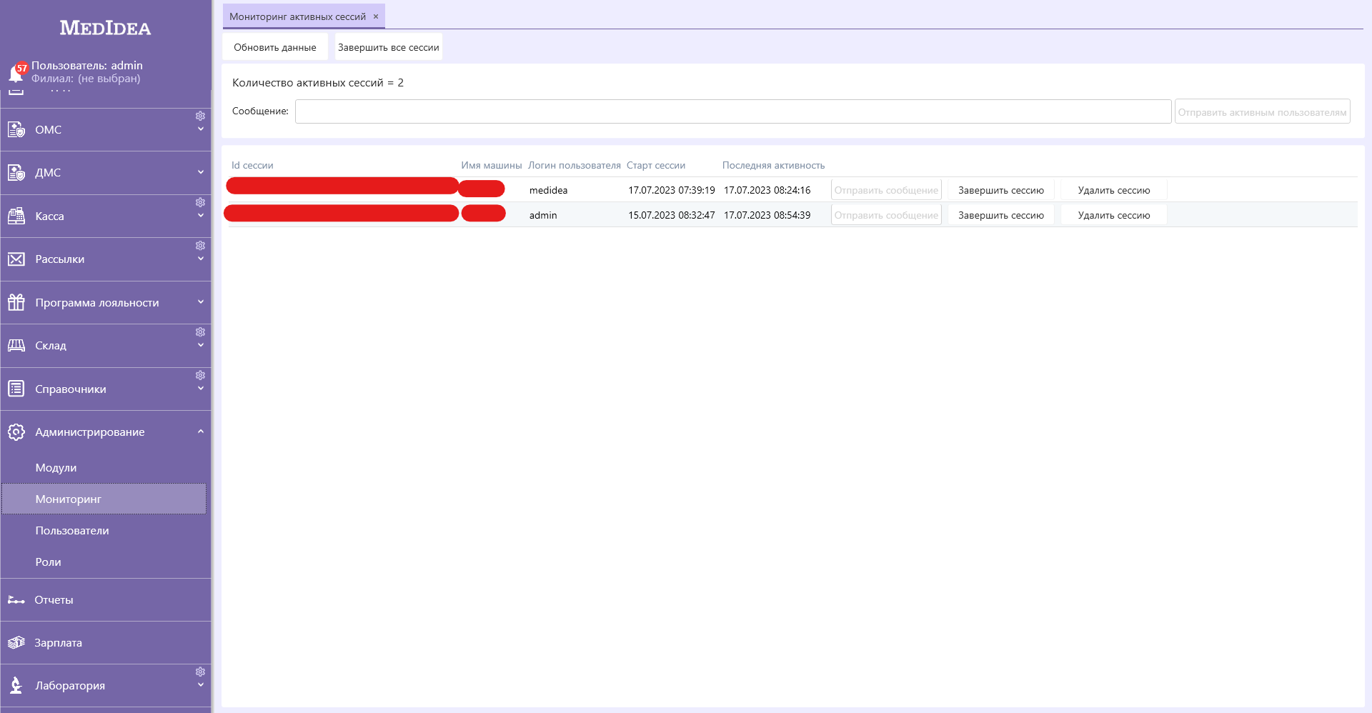1372x713 pixels.
Task: Click the Касса cash register icon
Action: 16,216
